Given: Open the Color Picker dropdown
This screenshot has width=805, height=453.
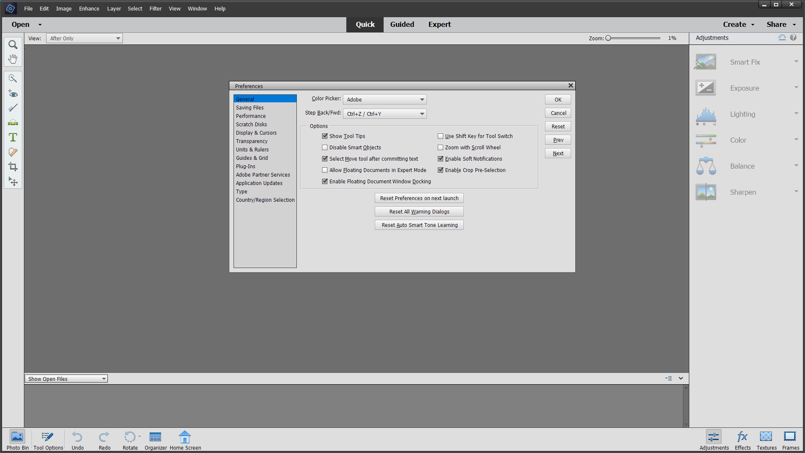Looking at the screenshot, I should coord(422,99).
